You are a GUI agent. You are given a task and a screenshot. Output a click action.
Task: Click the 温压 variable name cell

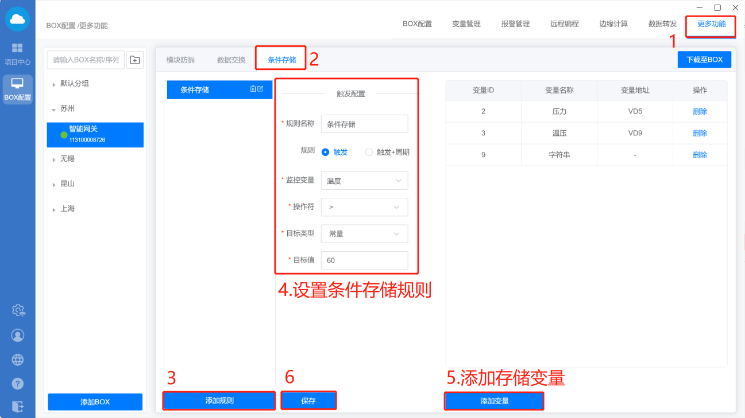[559, 133]
